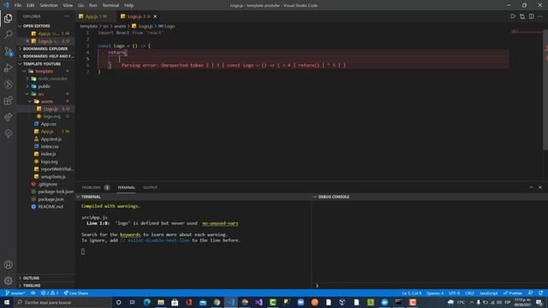Click the master branch status item
Image resolution: width=548 pixels, height=308 pixels.
click(15, 293)
